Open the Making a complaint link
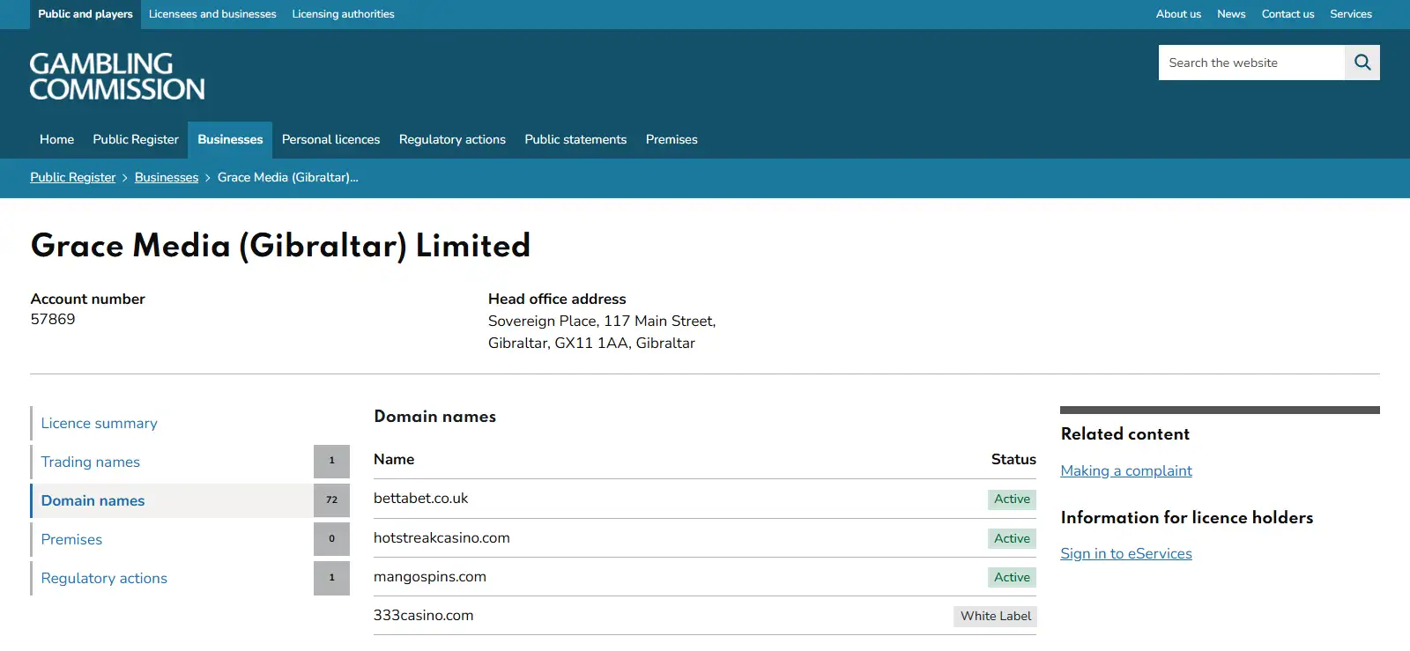This screenshot has width=1410, height=651. pos(1126,470)
